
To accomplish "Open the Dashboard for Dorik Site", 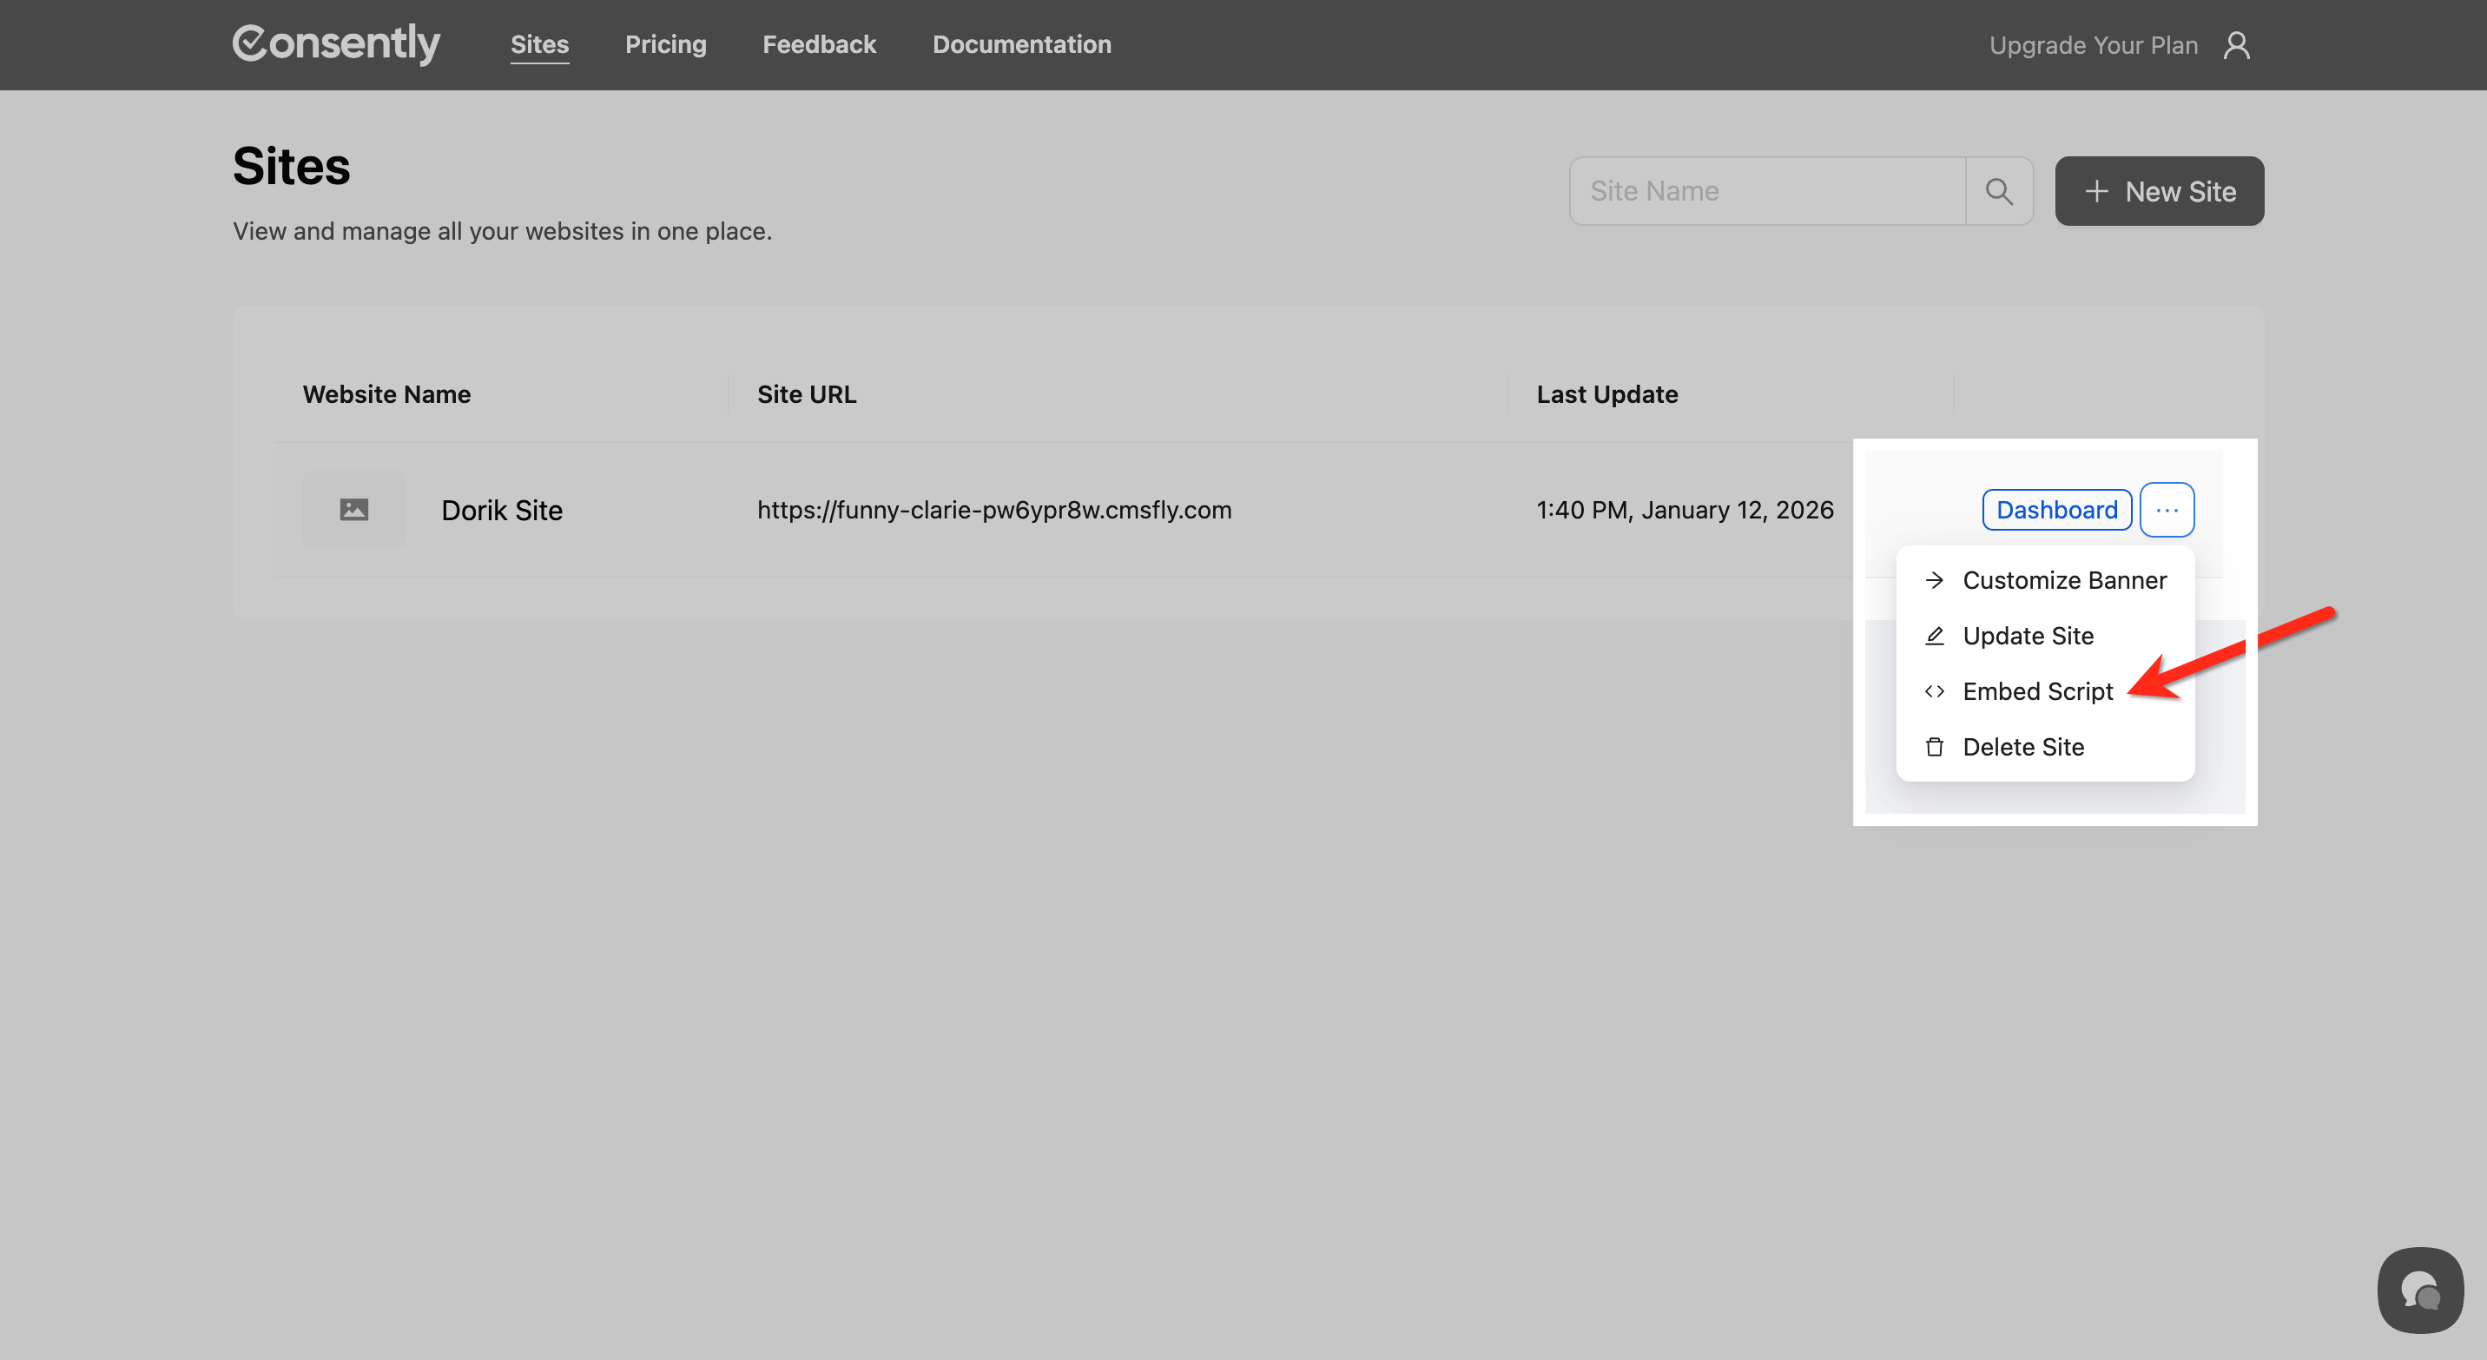I will [2056, 510].
